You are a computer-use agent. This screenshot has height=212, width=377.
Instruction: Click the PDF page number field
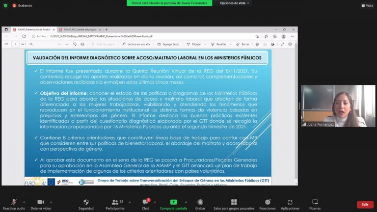point(15,44)
